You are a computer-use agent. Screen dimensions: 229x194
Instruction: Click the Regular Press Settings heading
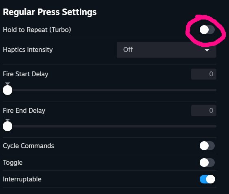(x=50, y=12)
